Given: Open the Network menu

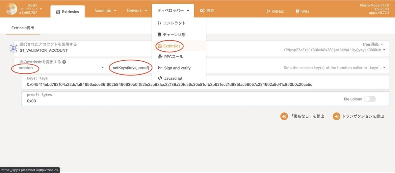Looking at the screenshot, I should pos(137,11).
